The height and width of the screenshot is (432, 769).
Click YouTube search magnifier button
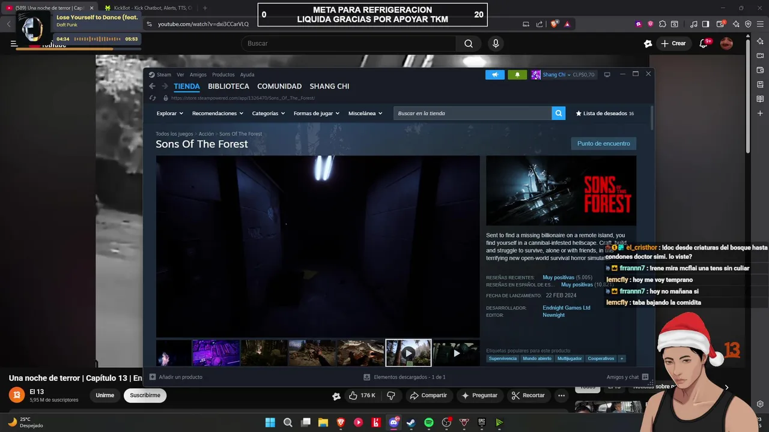click(x=469, y=43)
